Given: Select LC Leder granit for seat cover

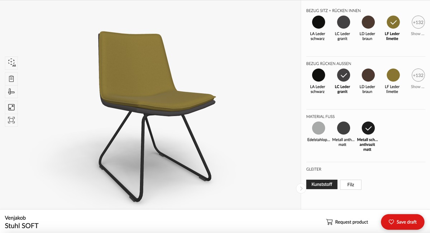Looking at the screenshot, I should [343, 22].
